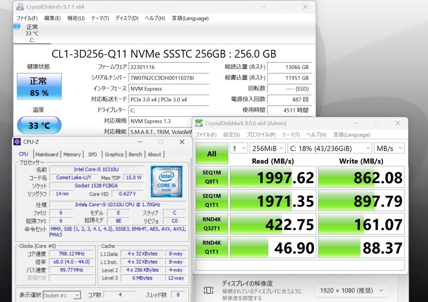Viewport: 428px width, 302px height.
Task: Open ディスク(D) menu in CrystalDiskInfo
Action: (127, 18)
